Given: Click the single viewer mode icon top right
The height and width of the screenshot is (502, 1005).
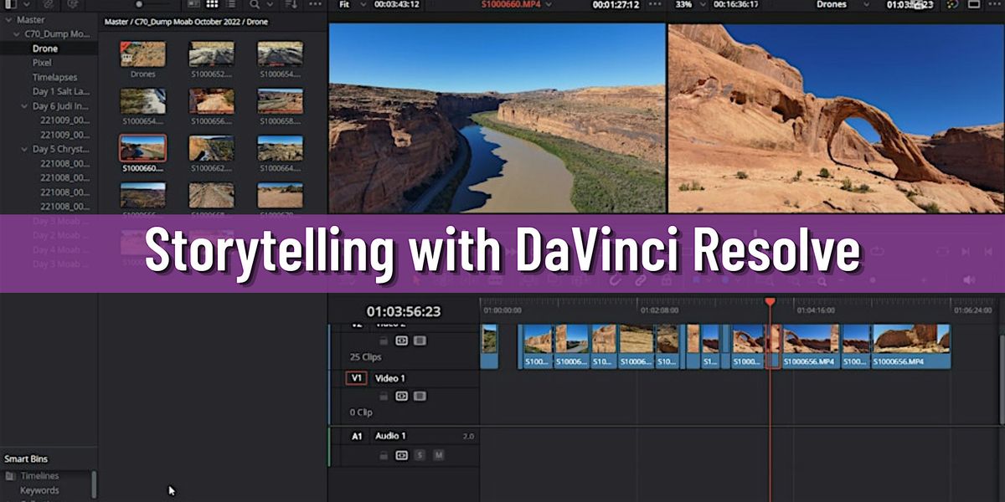Looking at the screenshot, I should click(976, 4).
